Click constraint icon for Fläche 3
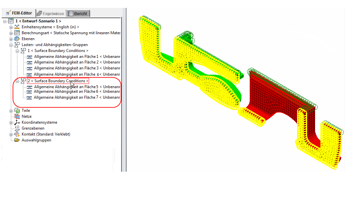 29,68
